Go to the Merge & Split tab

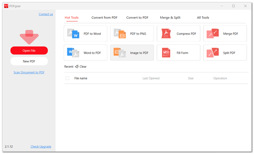[x=170, y=17]
